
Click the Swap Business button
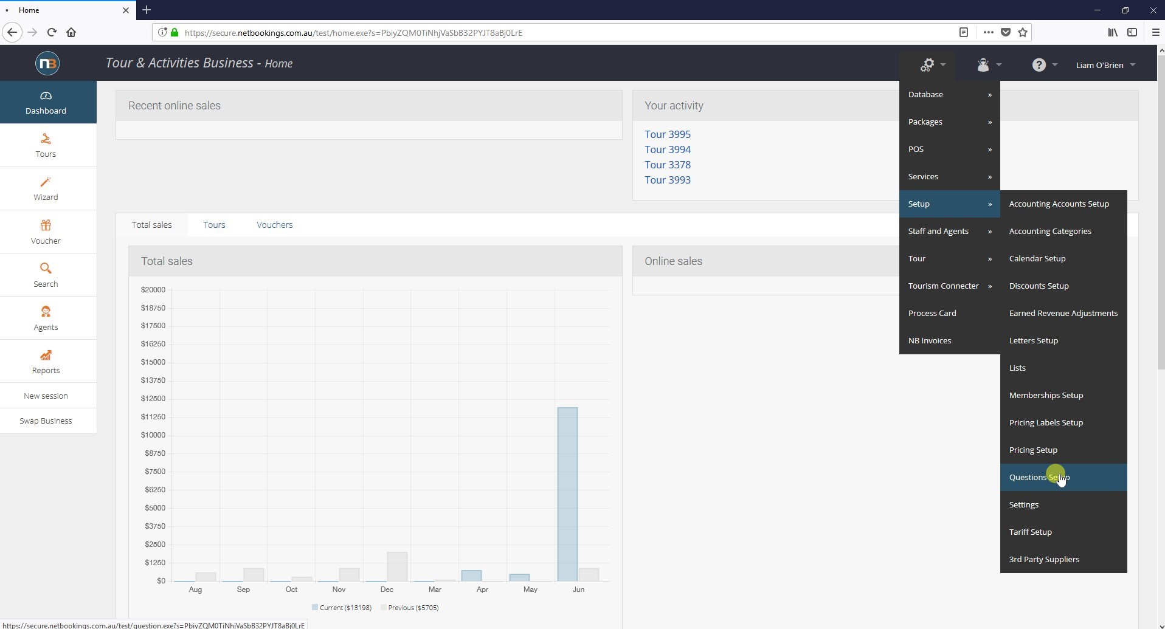click(x=45, y=421)
